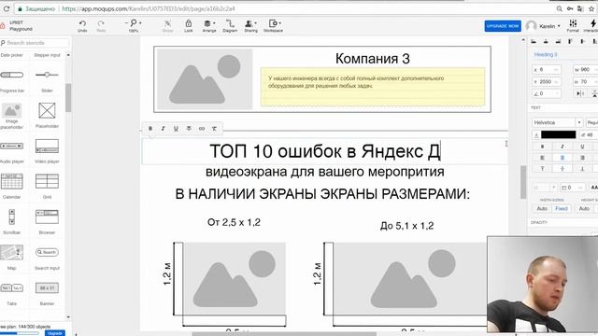Toggle Bold in the Format panel
This screenshot has height=336, width=598.
542,147
